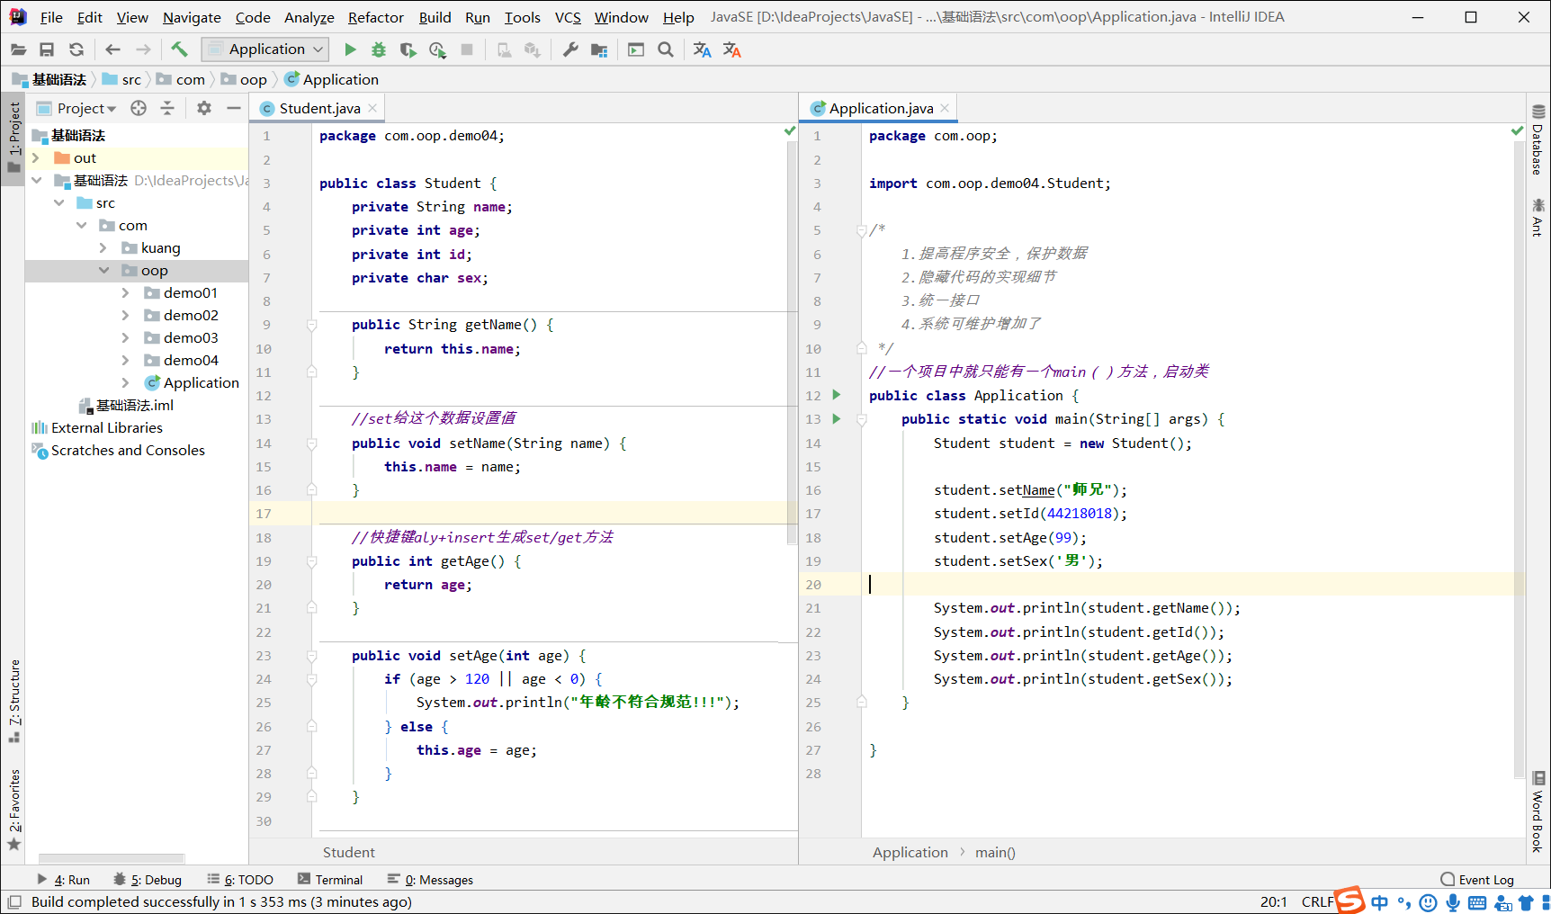Viewport: 1551px width, 914px height.
Task: Click Sogou input method icon in status bar
Action: coord(1349,901)
